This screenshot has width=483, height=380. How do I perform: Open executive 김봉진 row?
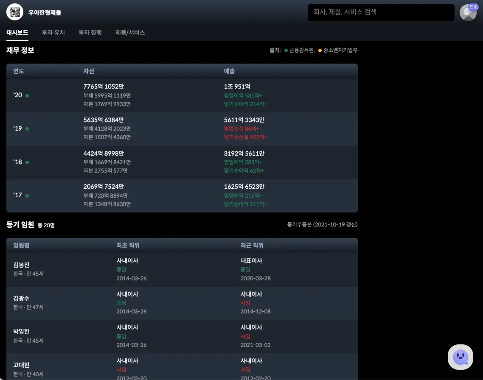click(x=182, y=270)
